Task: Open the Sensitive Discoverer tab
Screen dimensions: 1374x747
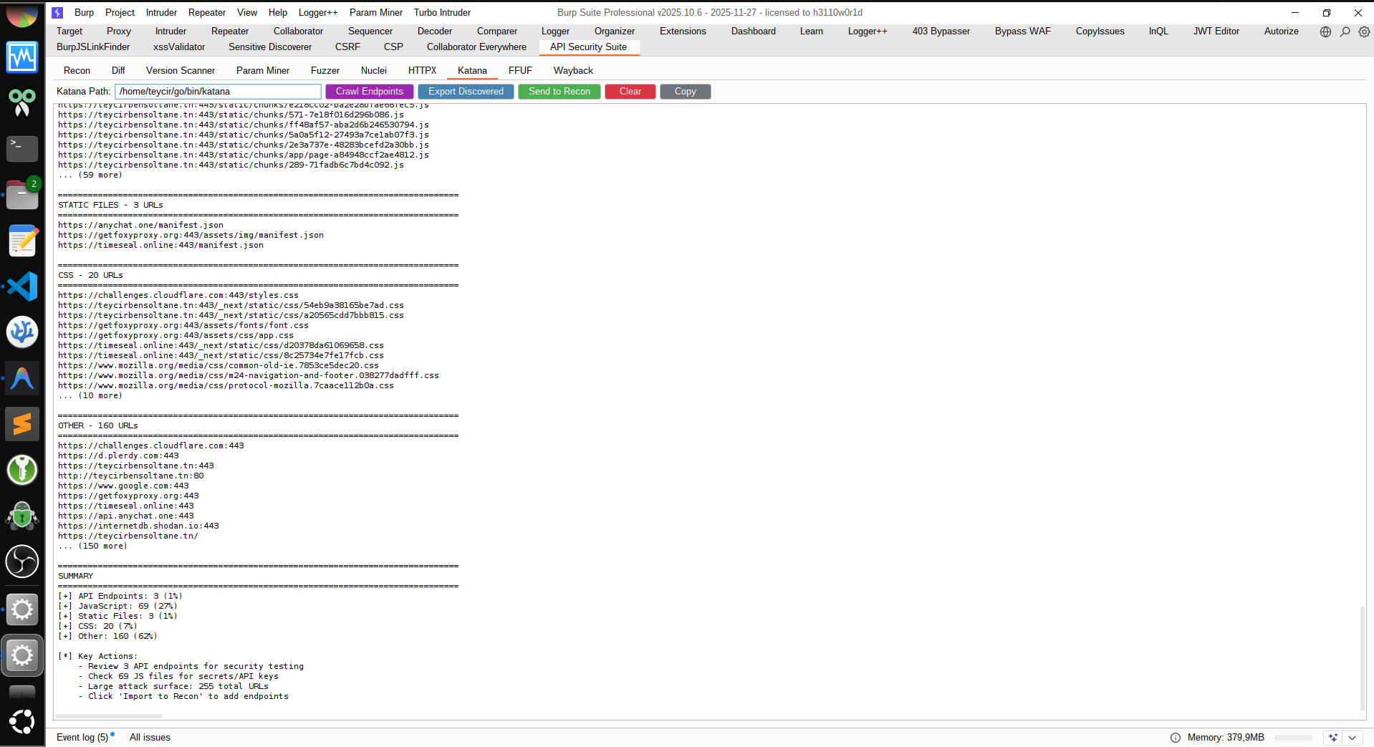Action: [270, 47]
